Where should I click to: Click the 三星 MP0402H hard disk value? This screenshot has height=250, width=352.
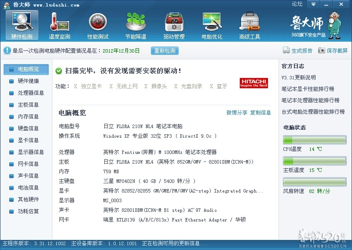pos(149,181)
